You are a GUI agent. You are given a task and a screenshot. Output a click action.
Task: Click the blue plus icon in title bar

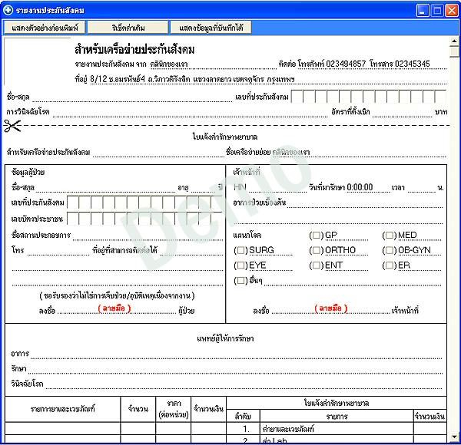pyautogui.click(x=8, y=10)
